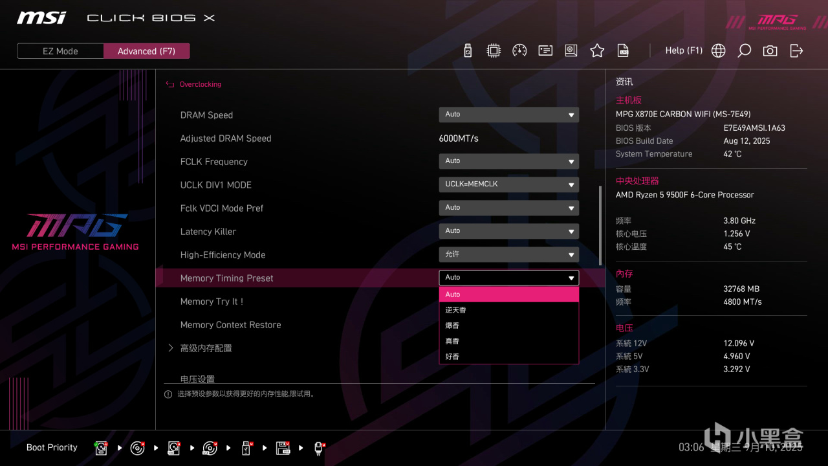Viewport: 828px width, 466px height.
Task: Click the 电压设置 section label
Action: 197,379
